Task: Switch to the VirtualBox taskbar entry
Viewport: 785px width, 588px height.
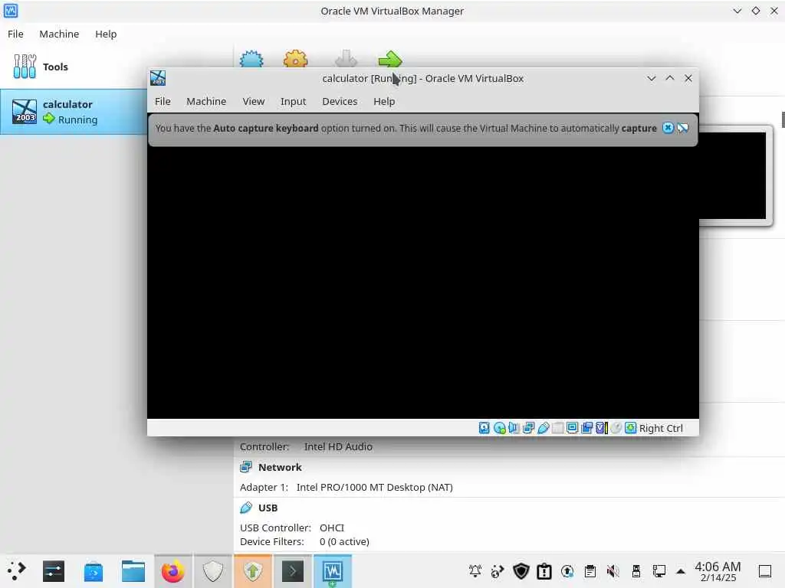Action: pos(333,571)
